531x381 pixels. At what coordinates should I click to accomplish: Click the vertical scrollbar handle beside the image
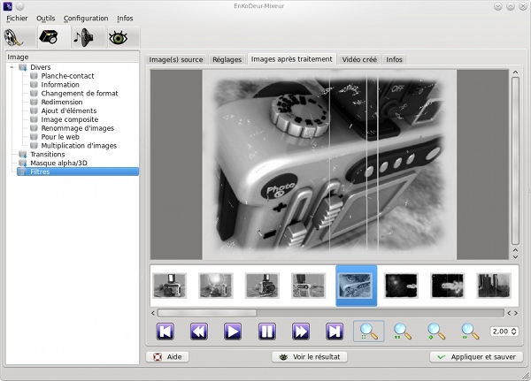515,161
